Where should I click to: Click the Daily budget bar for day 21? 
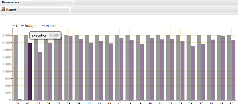click(x=158, y=67)
